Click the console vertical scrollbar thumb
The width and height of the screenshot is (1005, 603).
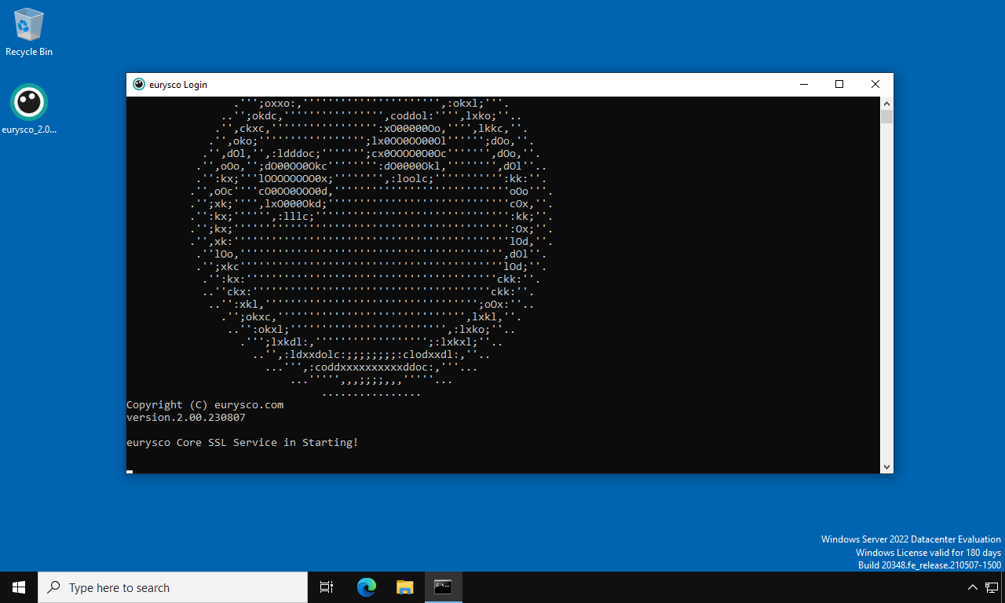pos(886,117)
